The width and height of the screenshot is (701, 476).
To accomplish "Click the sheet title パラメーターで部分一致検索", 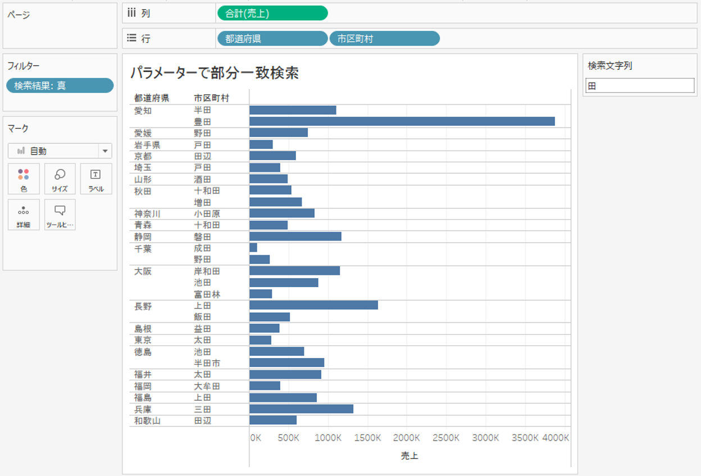I will coord(214,72).
